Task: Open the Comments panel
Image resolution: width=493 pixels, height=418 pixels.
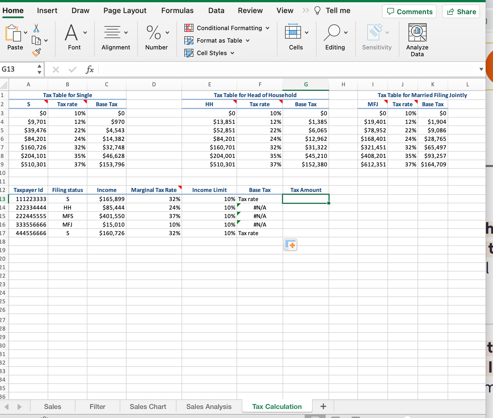Action: [409, 11]
